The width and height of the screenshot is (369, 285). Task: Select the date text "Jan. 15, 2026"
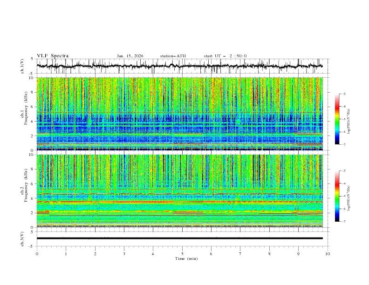pos(130,56)
